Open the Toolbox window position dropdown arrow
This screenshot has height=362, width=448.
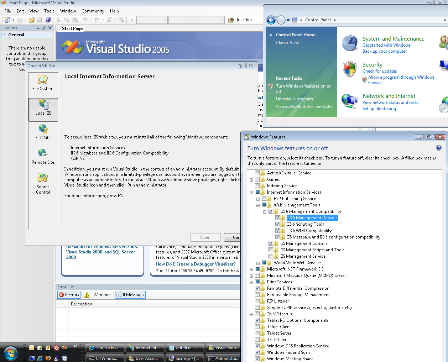38,28
